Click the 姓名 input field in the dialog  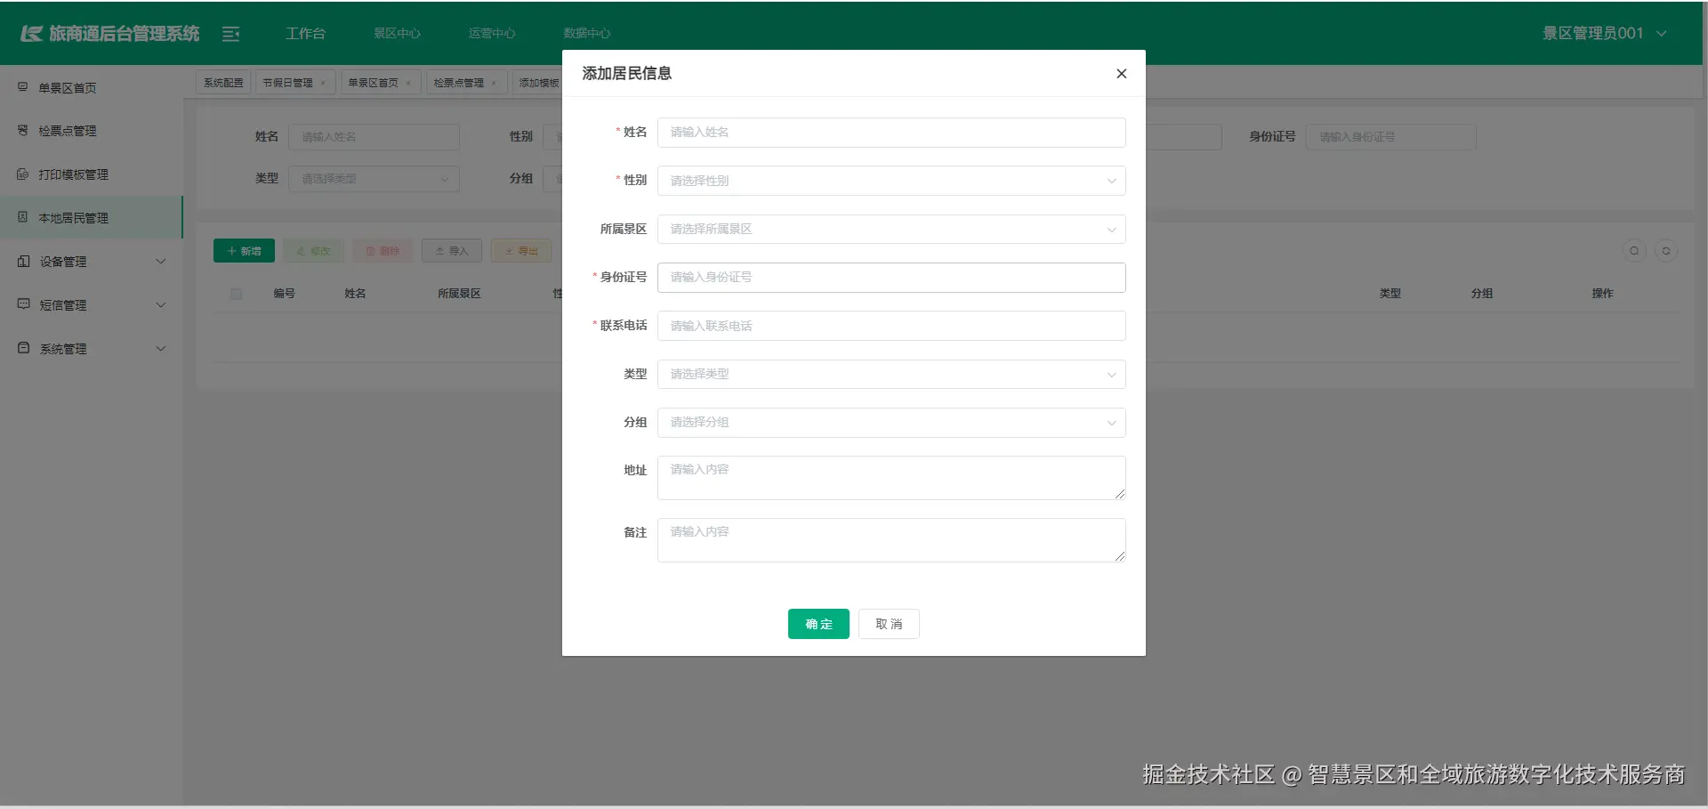890,132
